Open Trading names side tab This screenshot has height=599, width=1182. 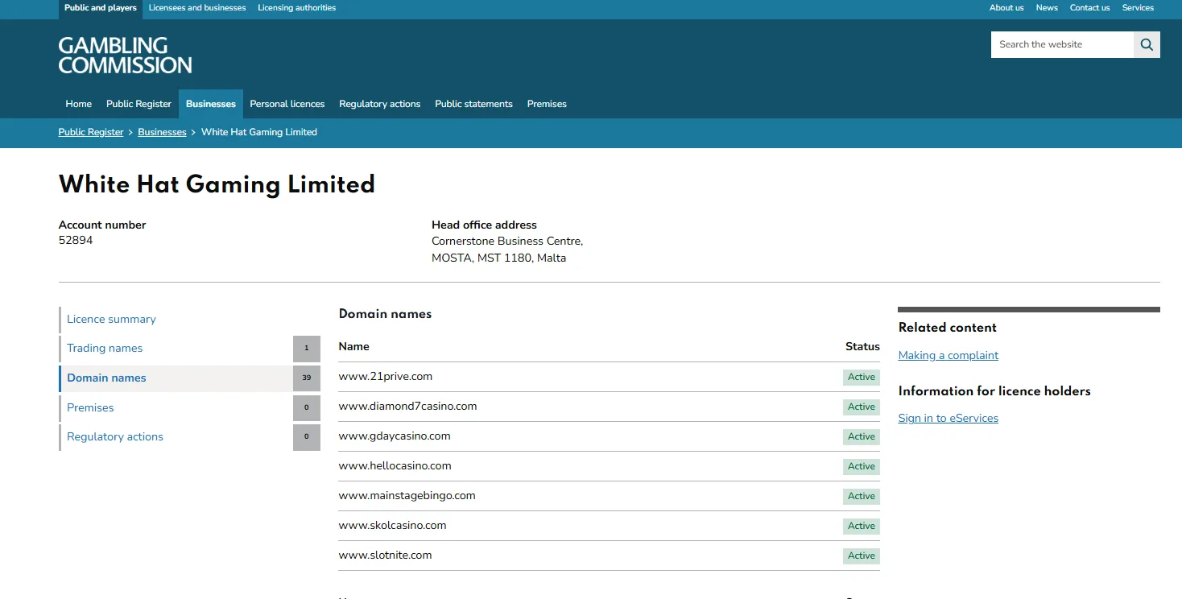click(x=189, y=349)
